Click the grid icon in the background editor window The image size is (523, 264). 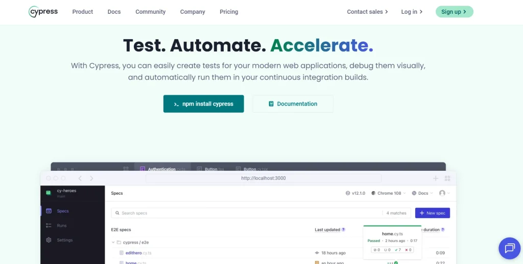pyautogui.click(x=126, y=169)
